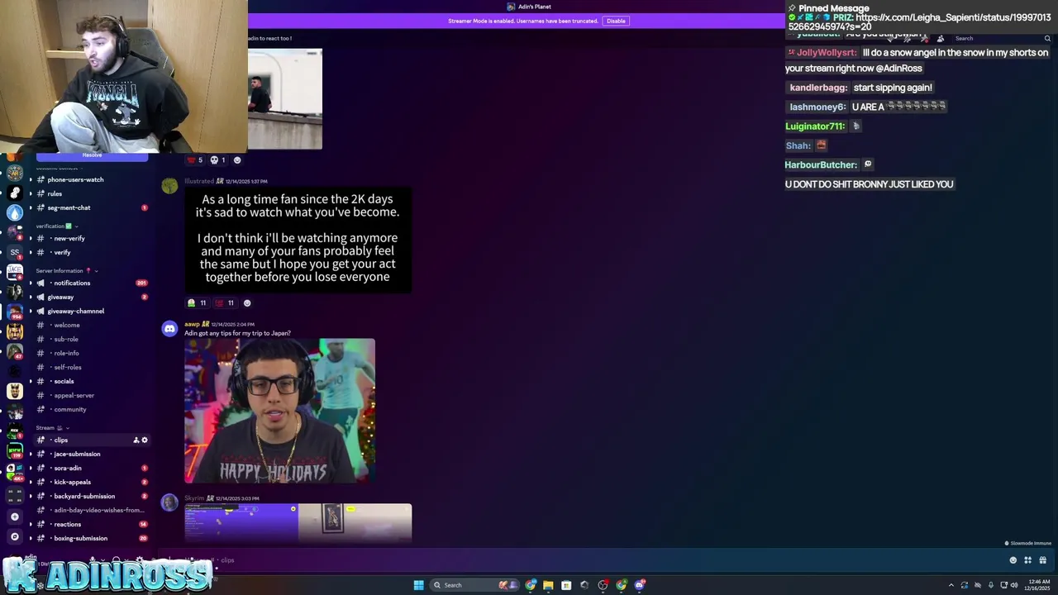Screen dimensions: 1058x595
Task: Open the backyard-submission channel
Action: pyautogui.click(x=91, y=496)
